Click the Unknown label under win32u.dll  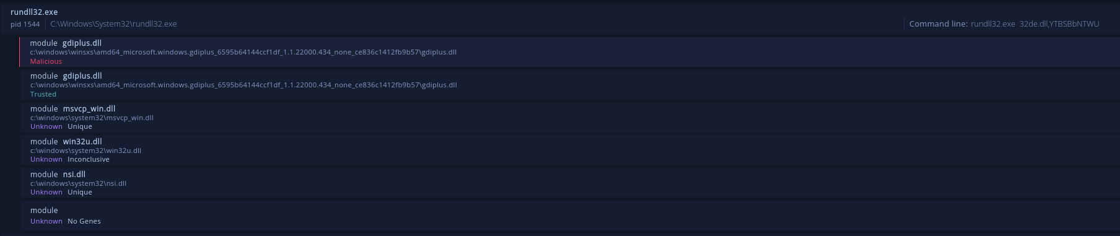46,159
